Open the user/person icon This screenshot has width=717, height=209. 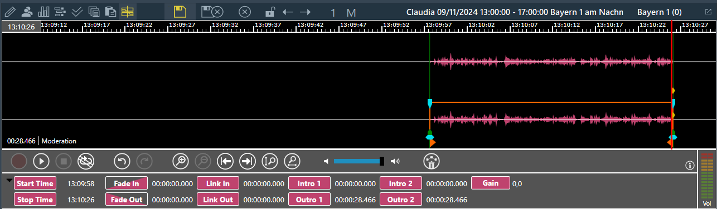pyautogui.click(x=27, y=11)
